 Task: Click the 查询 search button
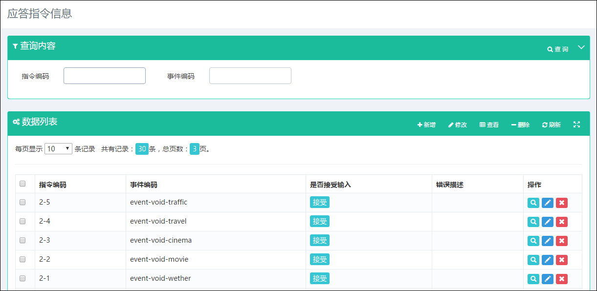[558, 49]
